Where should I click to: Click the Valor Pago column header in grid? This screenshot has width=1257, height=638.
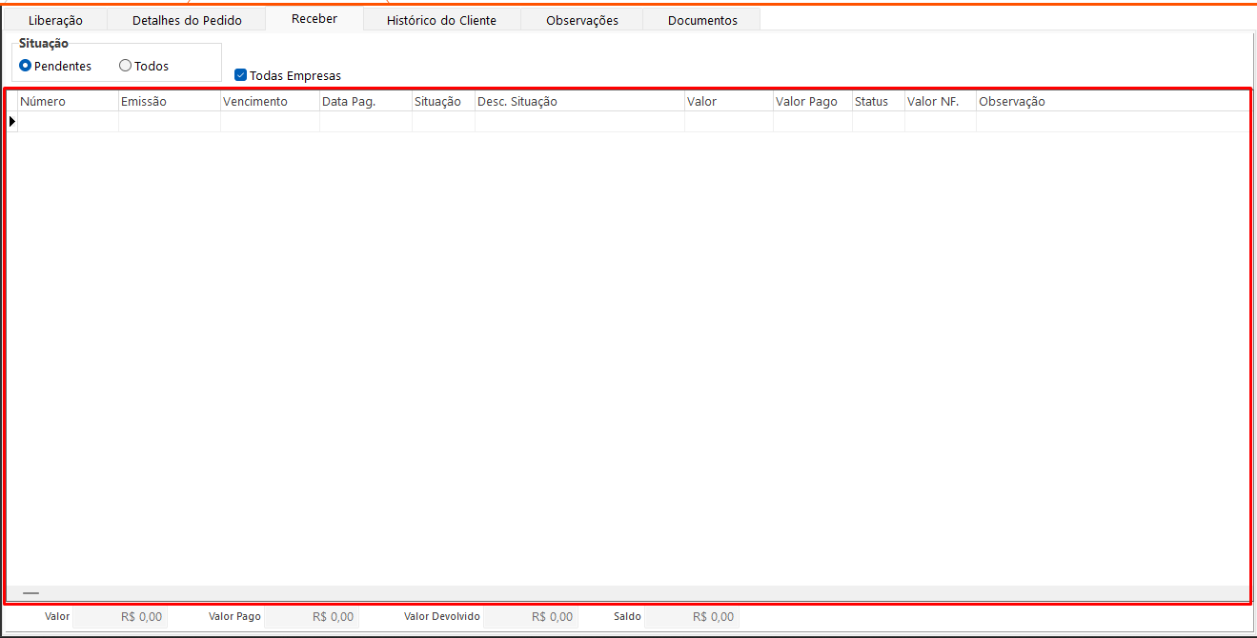(x=812, y=102)
